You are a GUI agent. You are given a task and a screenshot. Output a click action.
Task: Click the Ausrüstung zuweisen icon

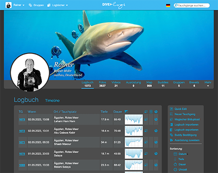(171, 140)
